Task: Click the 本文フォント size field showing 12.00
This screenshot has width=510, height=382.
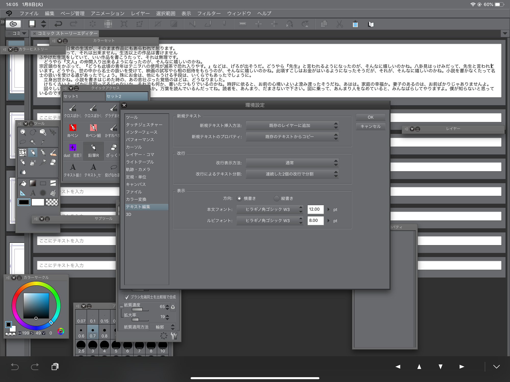Action: coord(315,209)
